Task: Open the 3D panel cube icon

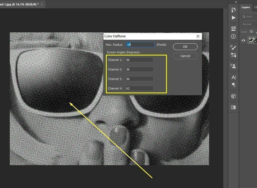Action: click(233, 96)
